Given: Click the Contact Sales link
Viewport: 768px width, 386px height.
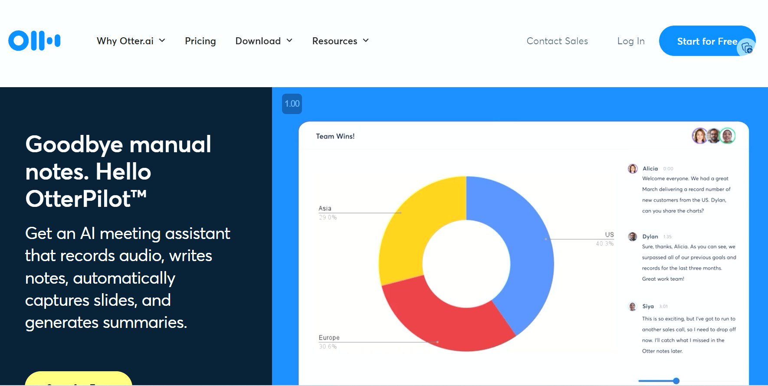Looking at the screenshot, I should tap(557, 41).
